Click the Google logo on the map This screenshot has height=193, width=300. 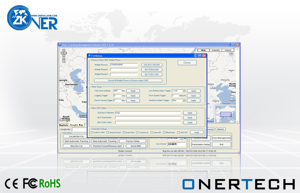65,120
